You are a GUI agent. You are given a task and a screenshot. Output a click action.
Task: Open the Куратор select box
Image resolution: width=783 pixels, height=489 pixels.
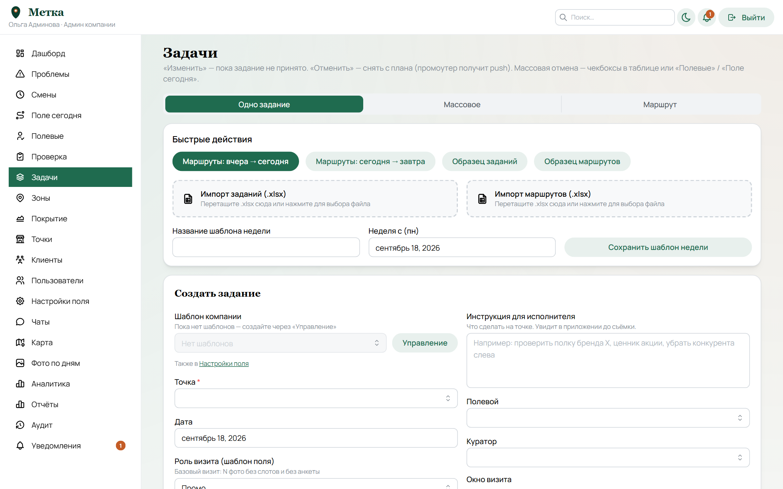608,457
